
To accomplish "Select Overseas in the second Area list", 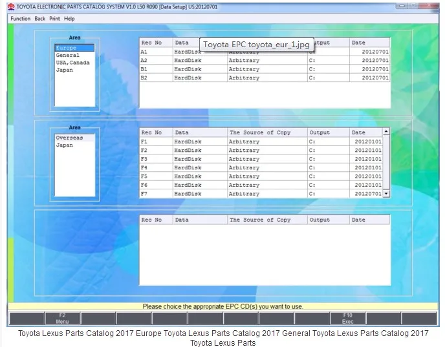I will (74, 138).
